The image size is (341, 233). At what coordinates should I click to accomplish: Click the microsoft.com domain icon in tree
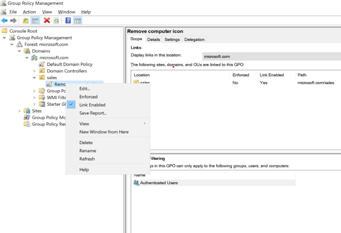click(34, 58)
